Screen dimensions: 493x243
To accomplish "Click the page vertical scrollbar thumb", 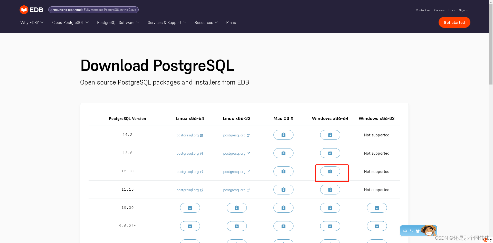I will pos(491,45).
